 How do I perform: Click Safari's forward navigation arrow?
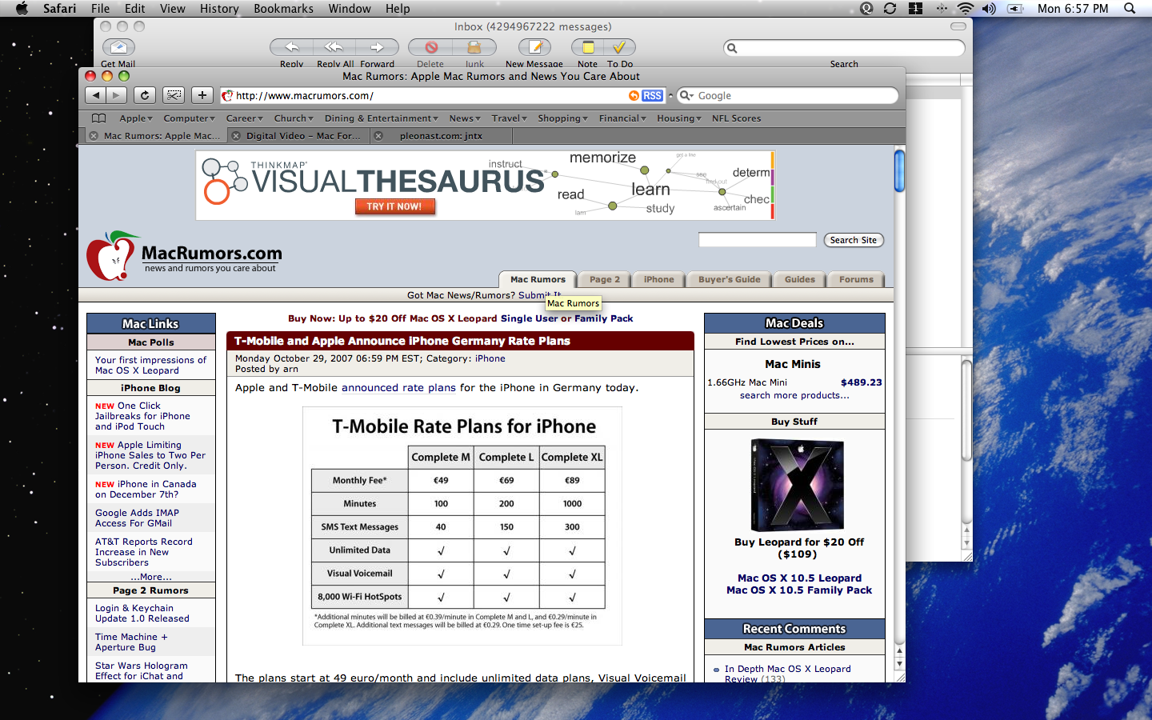(x=117, y=95)
